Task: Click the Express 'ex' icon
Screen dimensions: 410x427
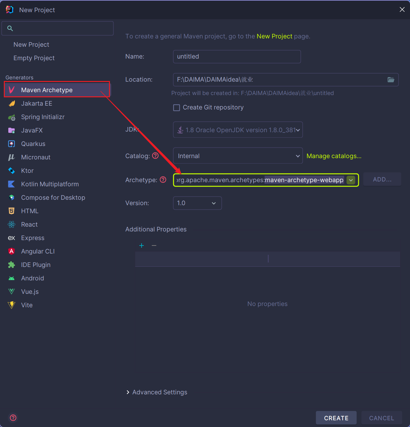Action: (12, 238)
